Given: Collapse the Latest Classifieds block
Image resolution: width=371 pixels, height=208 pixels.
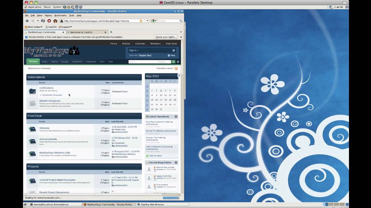Looking at the screenshot, I should pyautogui.click(x=176, y=116).
